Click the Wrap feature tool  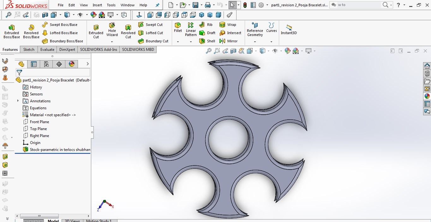tap(228, 25)
